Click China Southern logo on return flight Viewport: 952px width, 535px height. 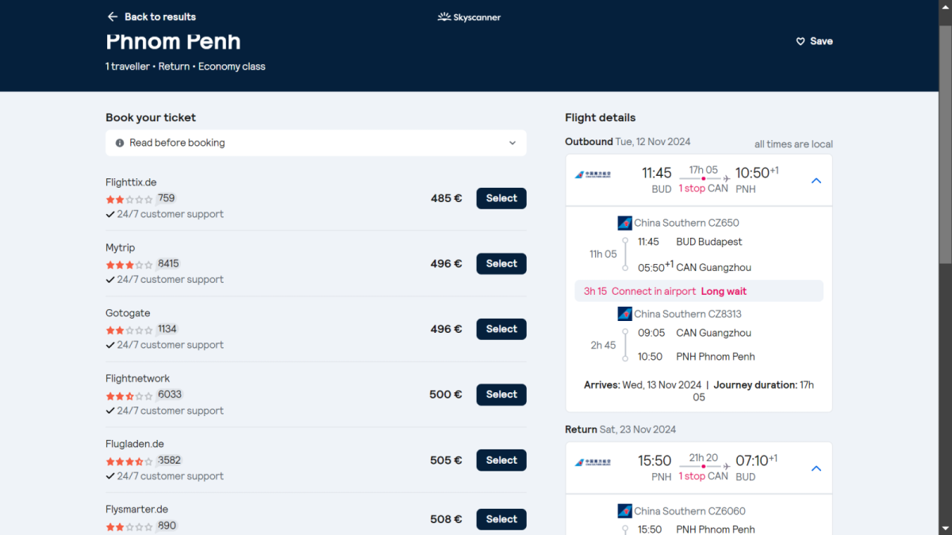(593, 462)
